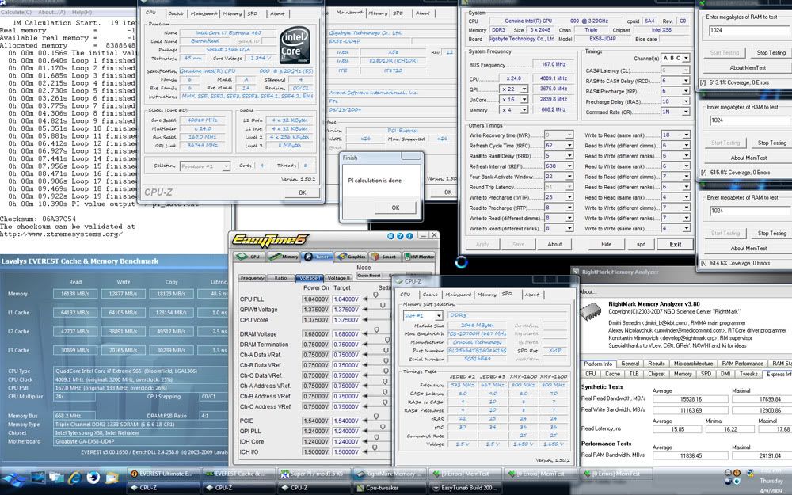Switch to the Voltage II sub-tab
The height and width of the screenshot is (495, 792).
(338, 278)
